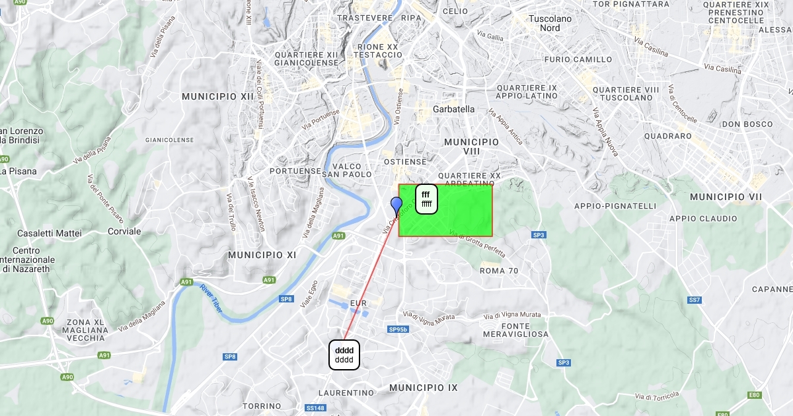Select the green rectangle overlay
This screenshot has width=793, height=416.
[x=445, y=210]
